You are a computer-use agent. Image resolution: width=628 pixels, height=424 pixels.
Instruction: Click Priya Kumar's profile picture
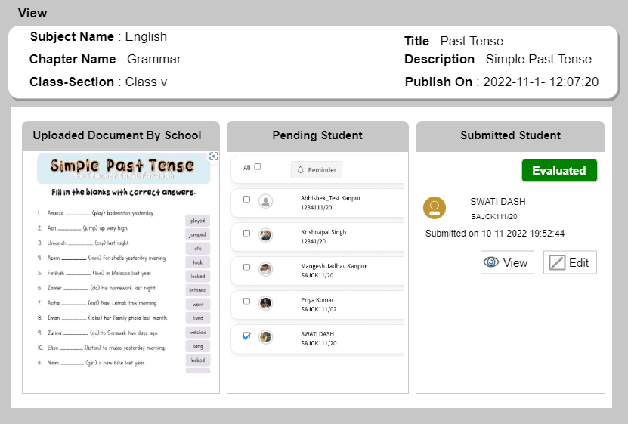click(x=265, y=303)
